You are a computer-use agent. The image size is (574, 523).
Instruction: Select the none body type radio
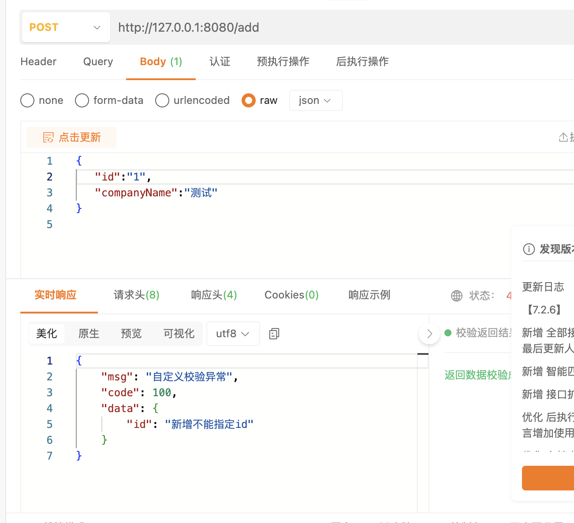click(27, 100)
